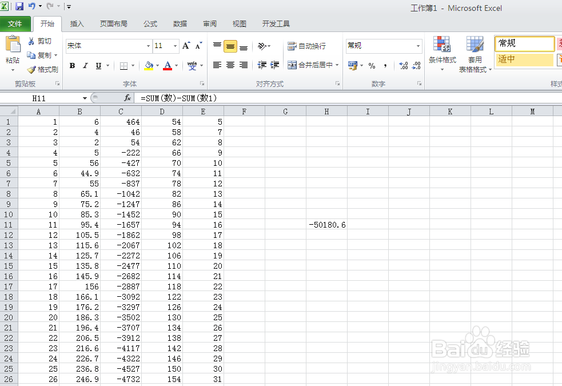
Task: Select the Format Painter brush
Action: tap(31, 70)
